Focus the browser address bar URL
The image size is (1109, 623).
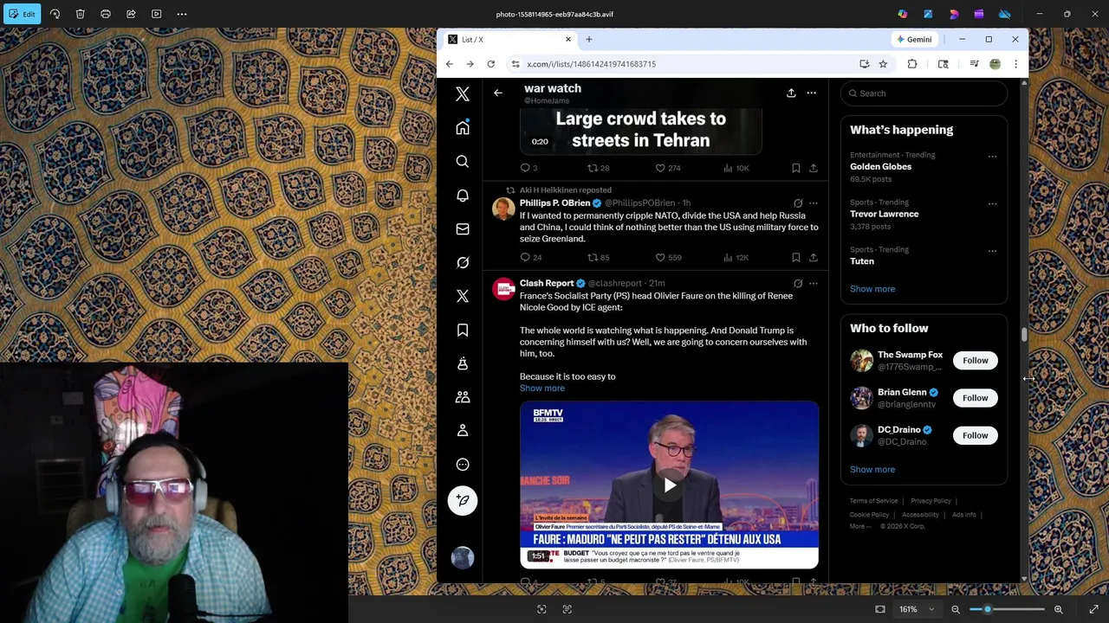point(591,64)
